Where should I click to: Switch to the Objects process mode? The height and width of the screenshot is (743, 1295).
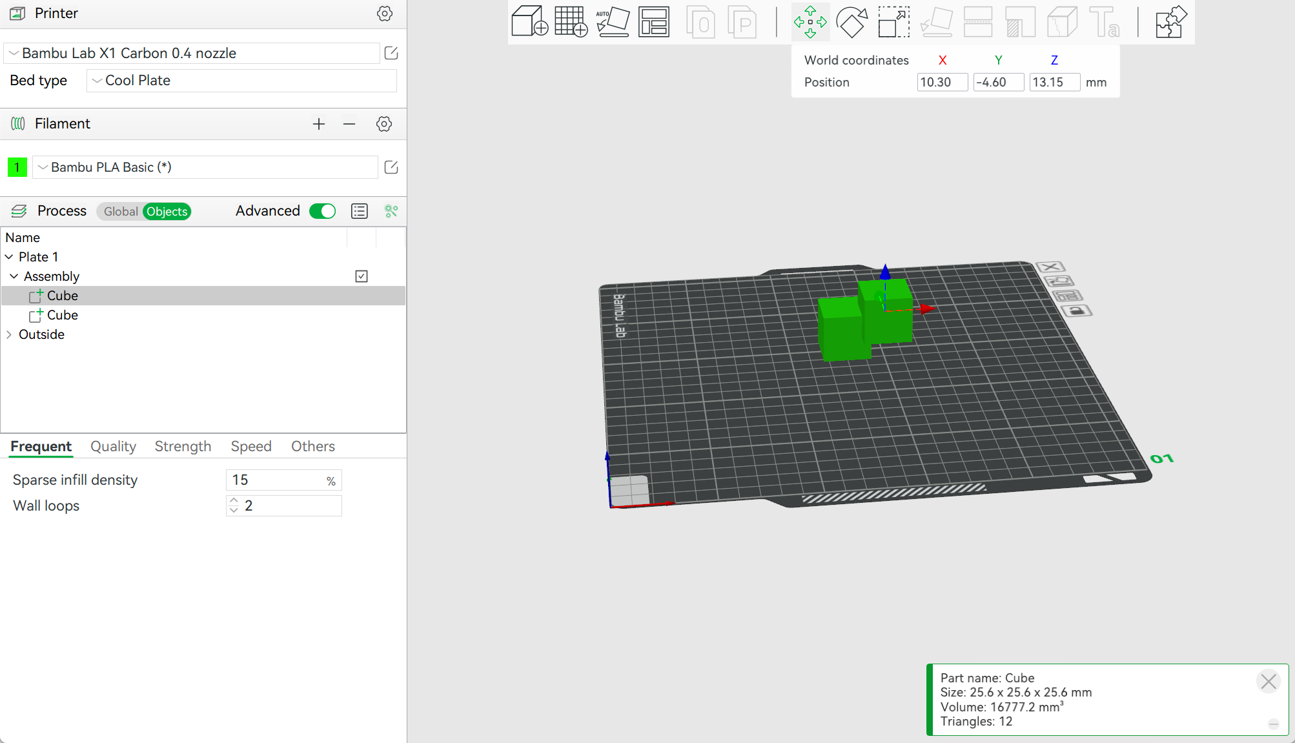(x=167, y=211)
